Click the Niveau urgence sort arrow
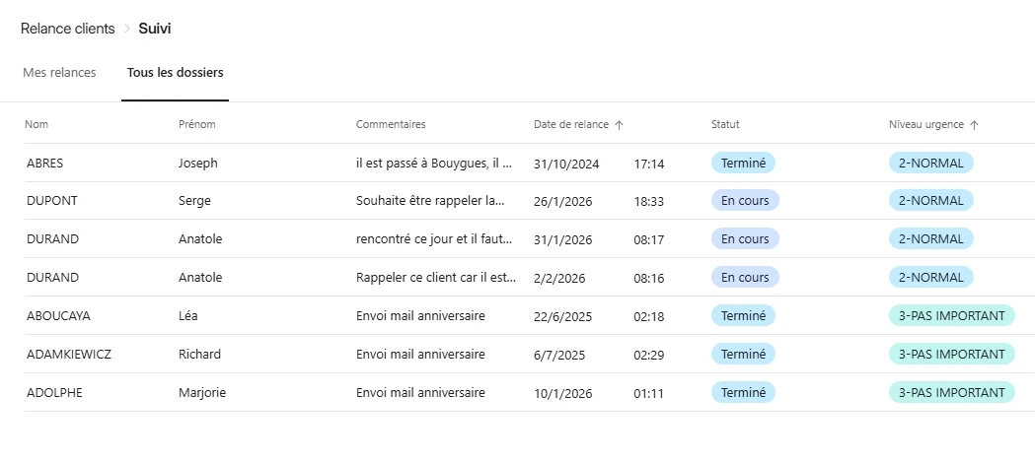 tap(974, 125)
